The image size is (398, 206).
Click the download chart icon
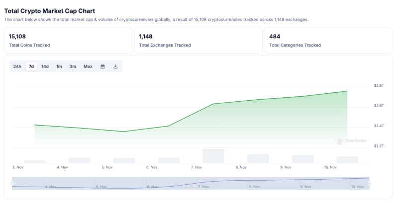pos(115,67)
